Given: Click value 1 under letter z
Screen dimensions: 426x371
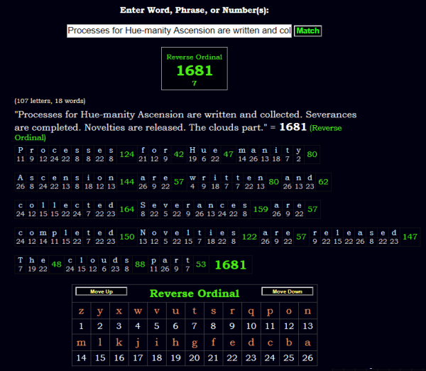Looking at the screenshot, I should [81, 326].
